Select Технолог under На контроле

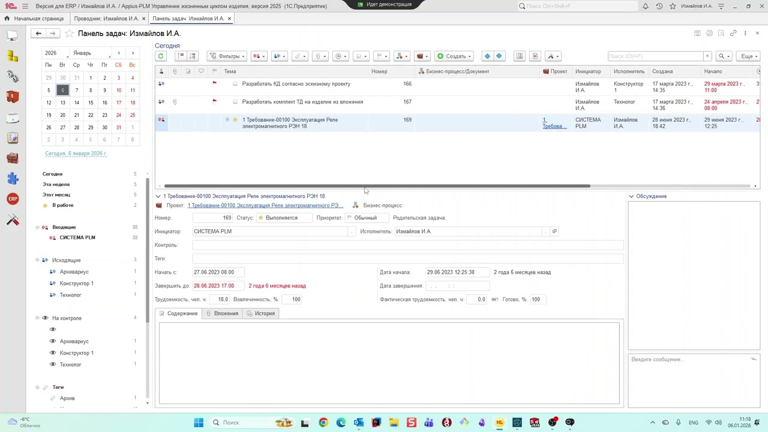[x=70, y=364]
